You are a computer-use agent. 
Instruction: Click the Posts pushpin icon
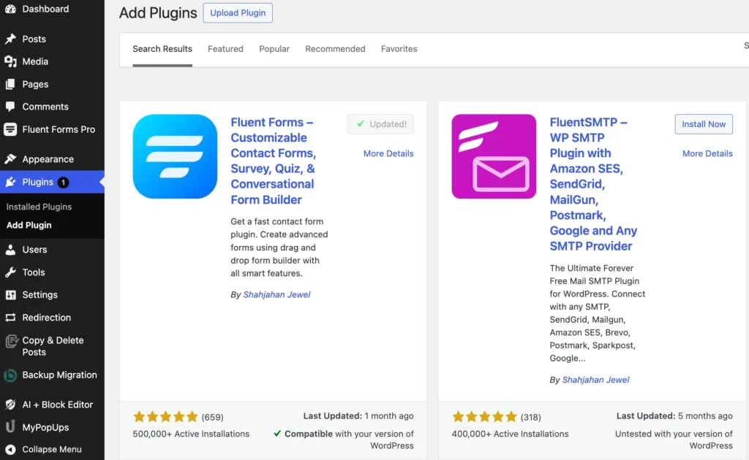tap(10, 39)
